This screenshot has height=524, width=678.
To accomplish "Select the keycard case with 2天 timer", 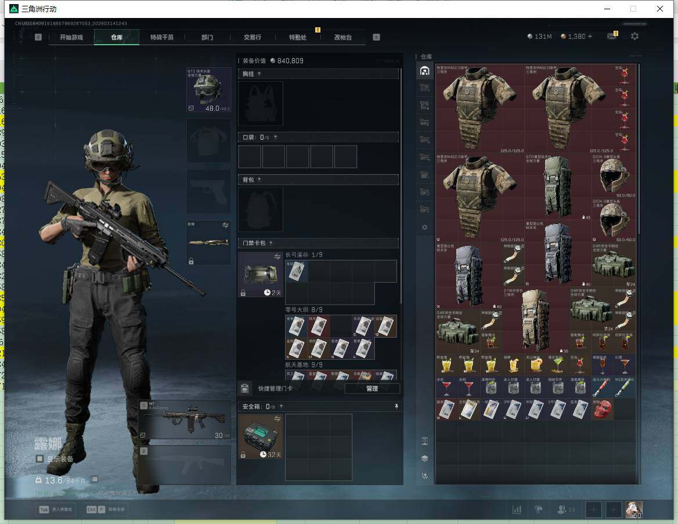I will (x=261, y=274).
